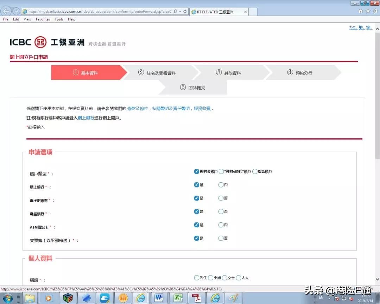Open Microsoft Excel from the taskbar
380x304 pixels.
[178, 298]
